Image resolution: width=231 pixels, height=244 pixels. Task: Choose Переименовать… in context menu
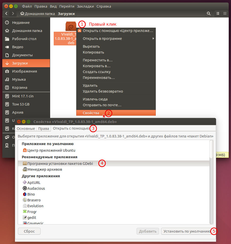tap(116, 78)
